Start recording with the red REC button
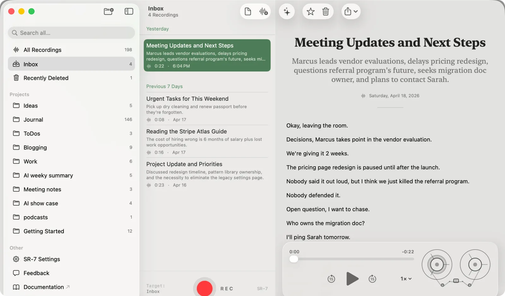This screenshot has width=505, height=296. tap(205, 288)
